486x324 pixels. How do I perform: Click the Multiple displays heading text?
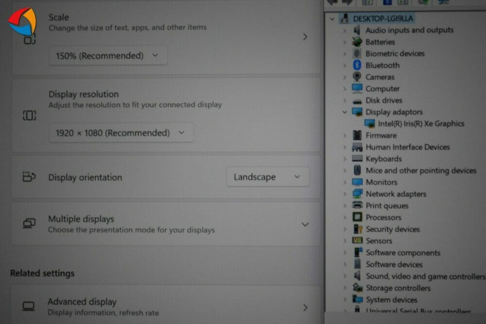click(x=81, y=219)
